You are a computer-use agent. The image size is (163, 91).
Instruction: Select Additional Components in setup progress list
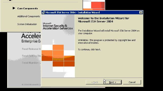click(x=29, y=16)
